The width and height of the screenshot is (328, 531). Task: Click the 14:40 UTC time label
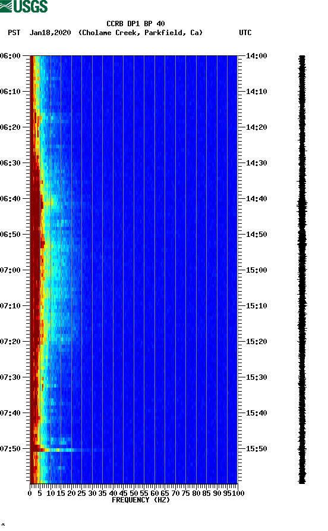[256, 199]
